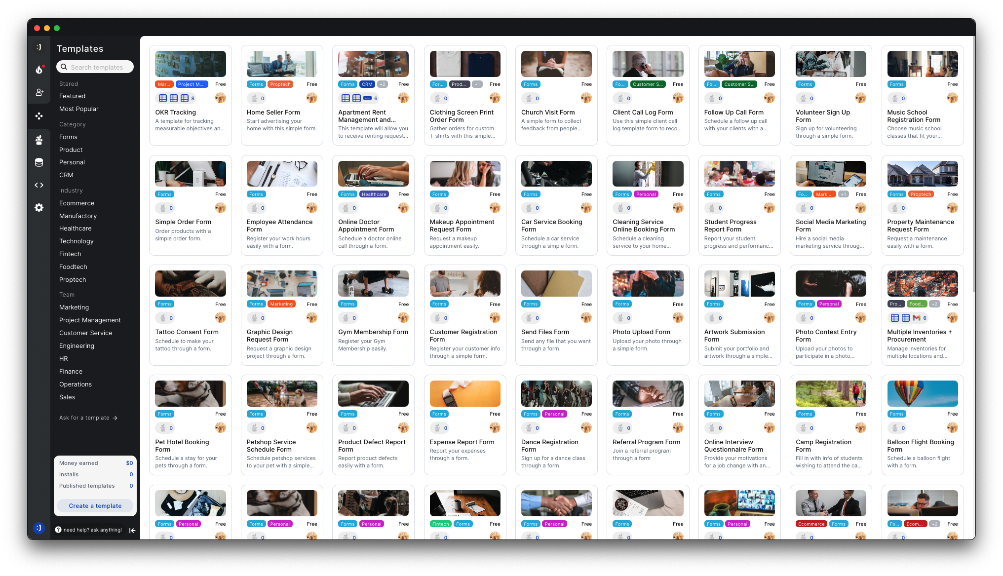Select the Featured filter in sidebar
The width and height of the screenshot is (1003, 576).
pos(72,96)
